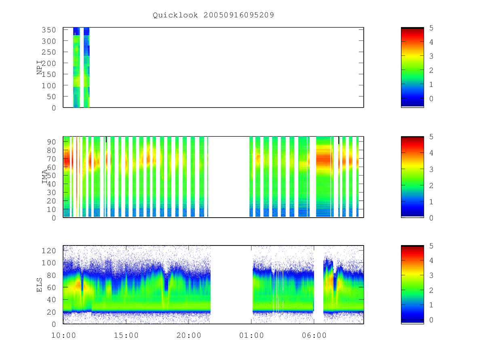The image size is (485, 364).
Task: Click the value 0 on ELS colorbar
Action: pos(431,320)
